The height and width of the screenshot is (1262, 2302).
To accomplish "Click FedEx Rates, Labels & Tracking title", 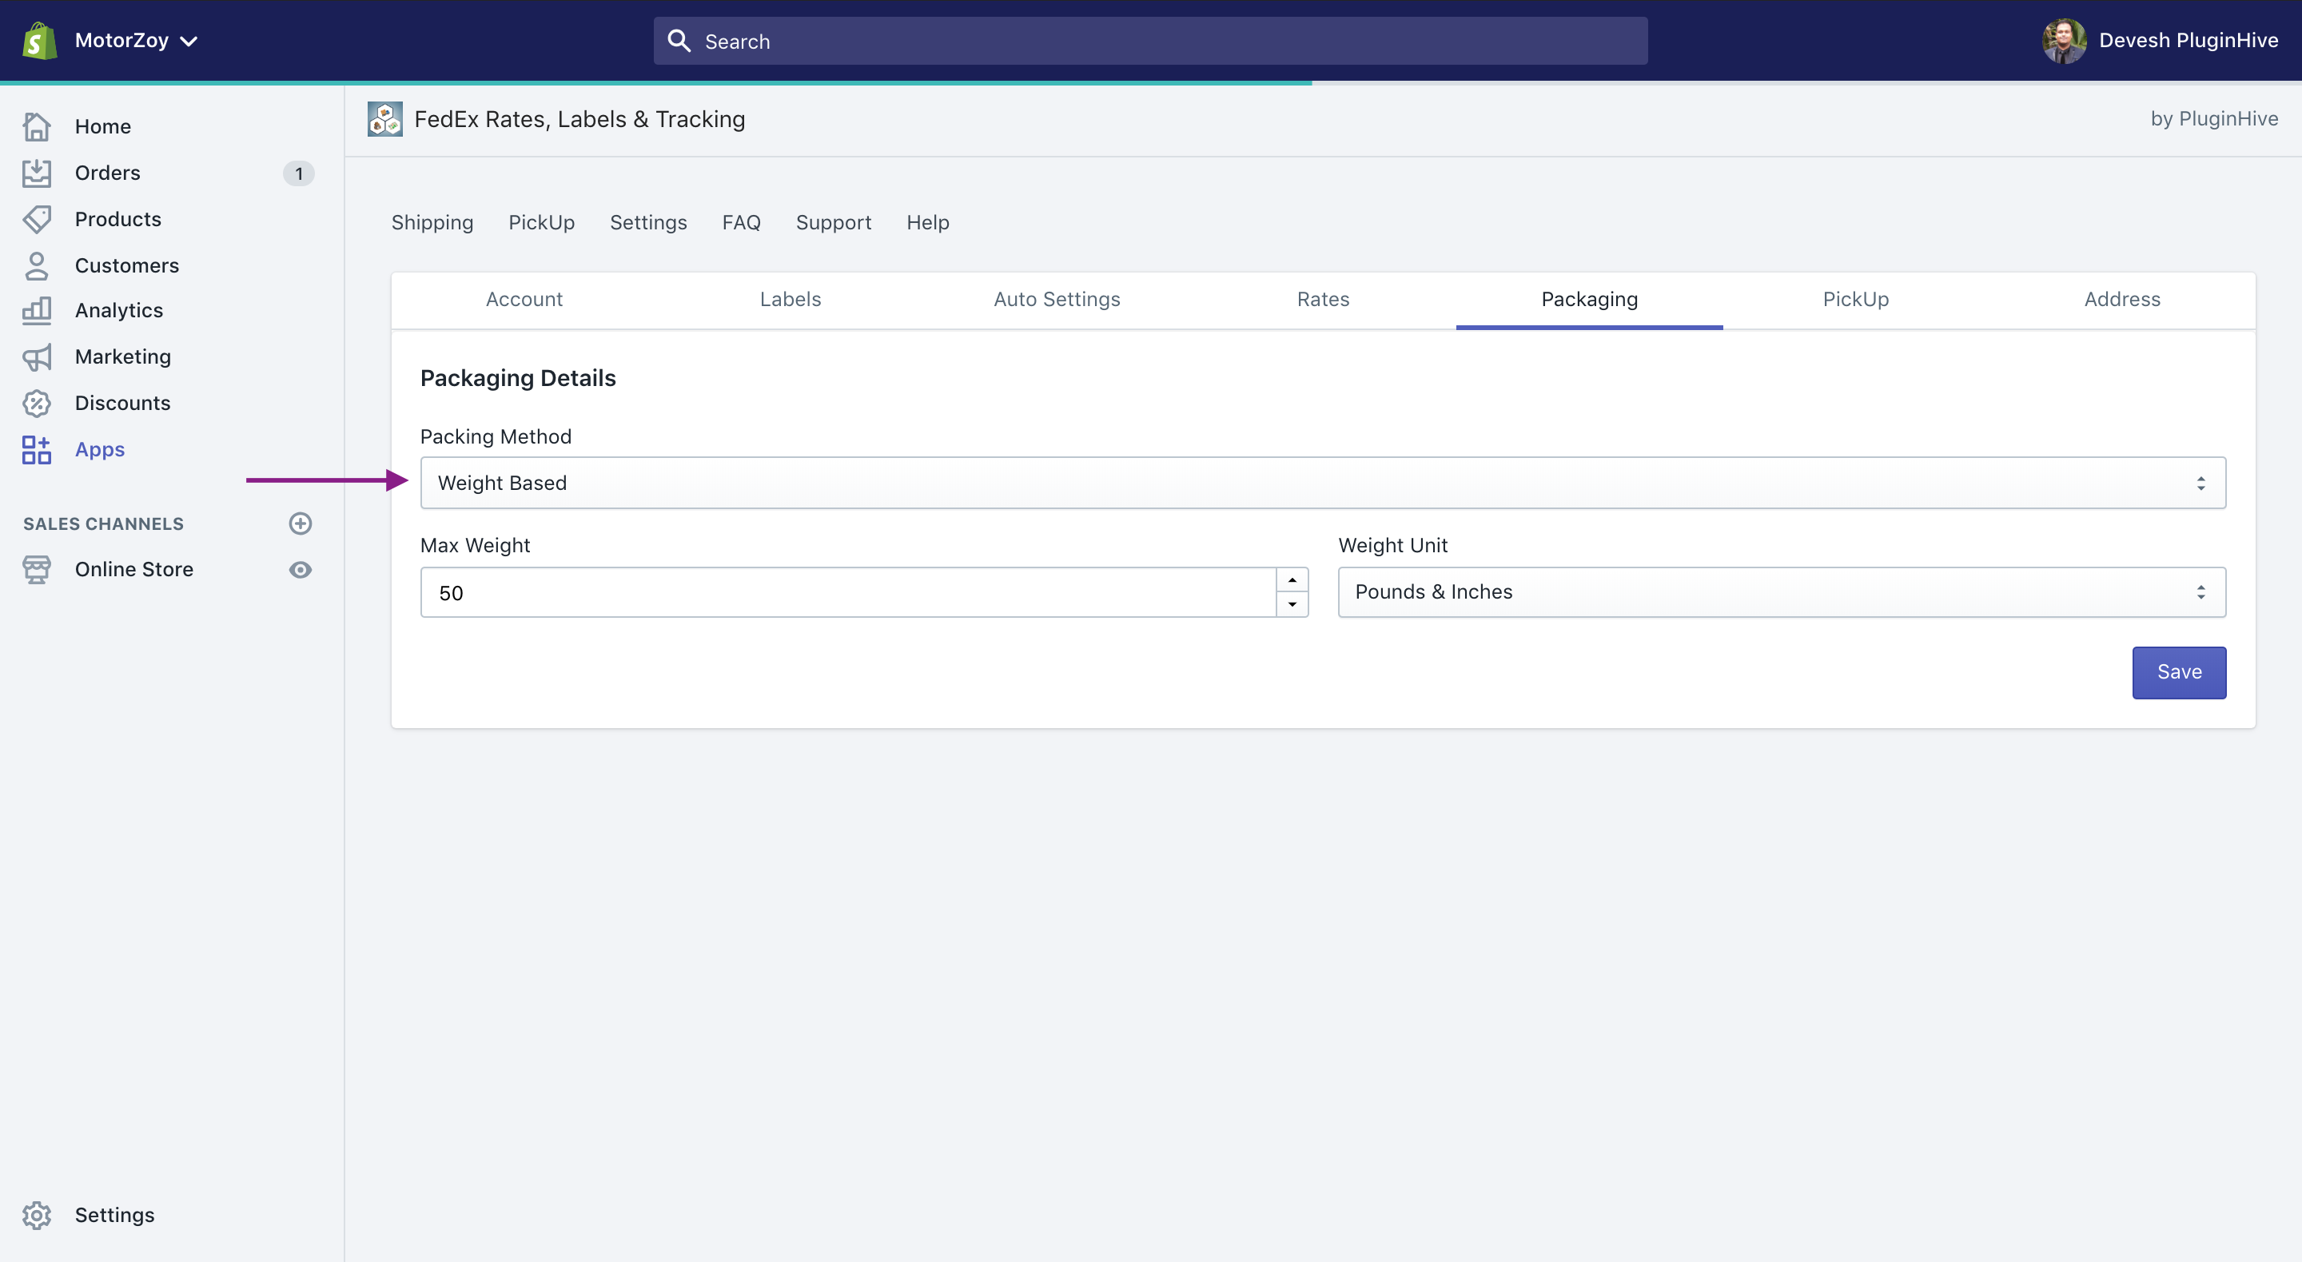I will coord(580,119).
